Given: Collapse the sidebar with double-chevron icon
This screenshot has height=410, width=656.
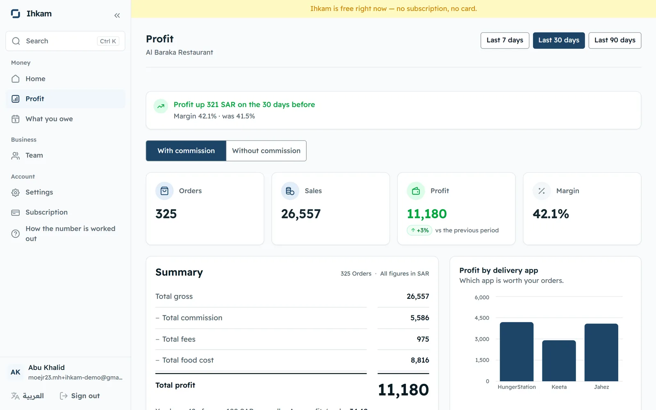Looking at the screenshot, I should coord(117,16).
